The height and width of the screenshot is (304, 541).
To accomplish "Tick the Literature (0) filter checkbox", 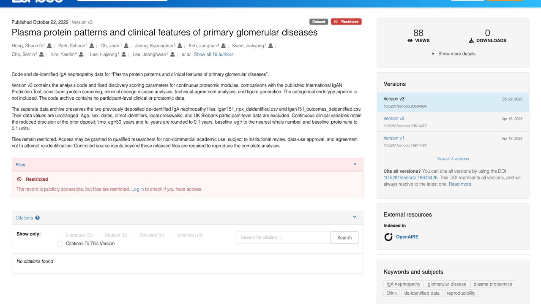I will pyautogui.click(x=60, y=235).
